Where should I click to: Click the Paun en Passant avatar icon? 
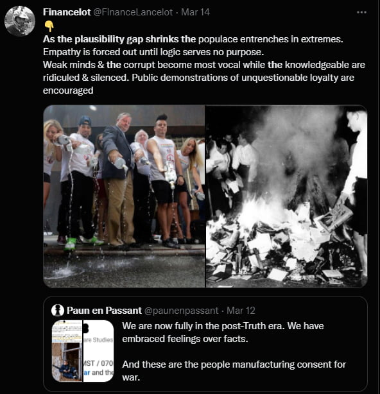pyautogui.click(x=58, y=311)
